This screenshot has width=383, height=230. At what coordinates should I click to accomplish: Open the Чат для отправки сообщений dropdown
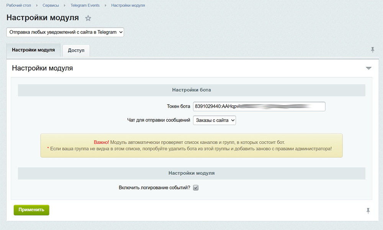214,120
